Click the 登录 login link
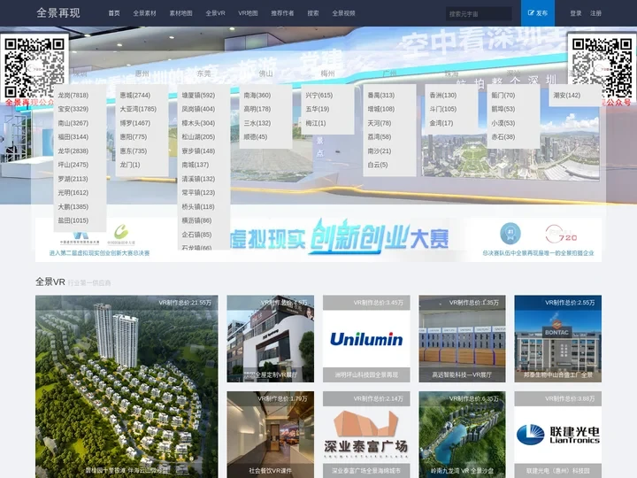Screen dimensions: 637x478 pos(576,13)
